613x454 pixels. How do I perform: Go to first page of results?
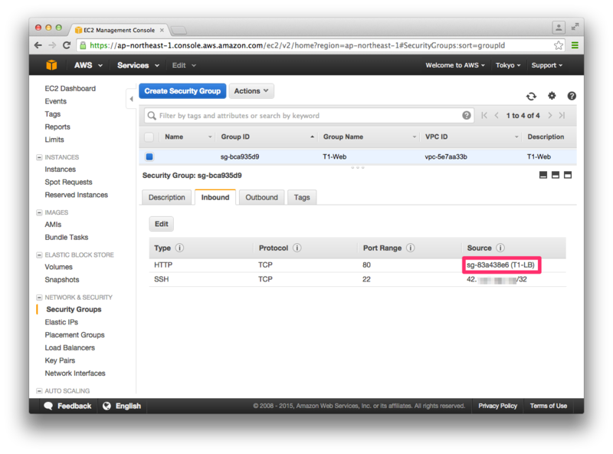pyautogui.click(x=484, y=116)
